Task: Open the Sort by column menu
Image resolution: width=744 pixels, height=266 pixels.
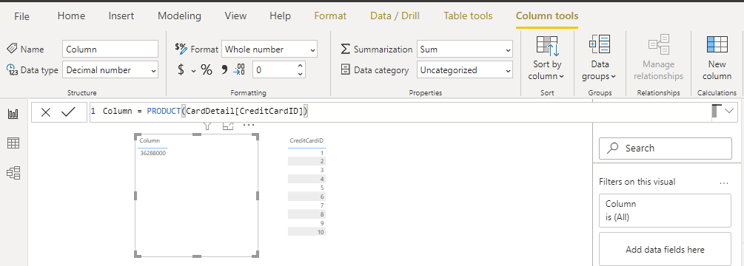Action: pos(548,58)
